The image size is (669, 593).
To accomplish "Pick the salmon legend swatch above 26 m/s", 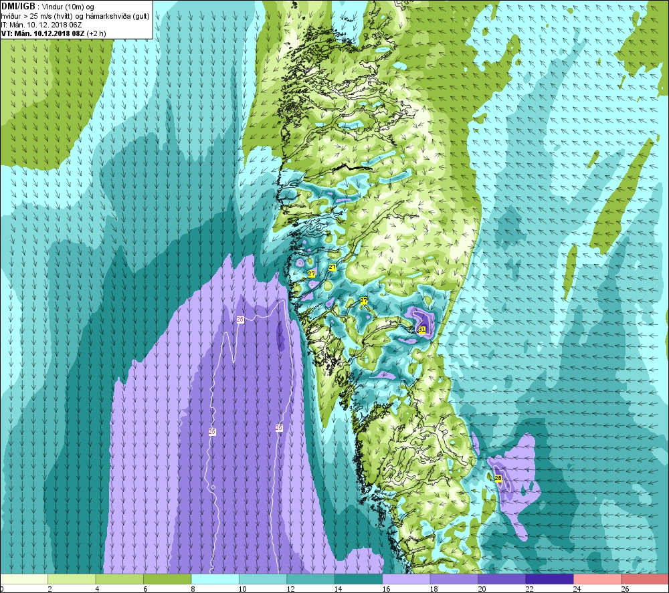I will (x=645, y=579).
